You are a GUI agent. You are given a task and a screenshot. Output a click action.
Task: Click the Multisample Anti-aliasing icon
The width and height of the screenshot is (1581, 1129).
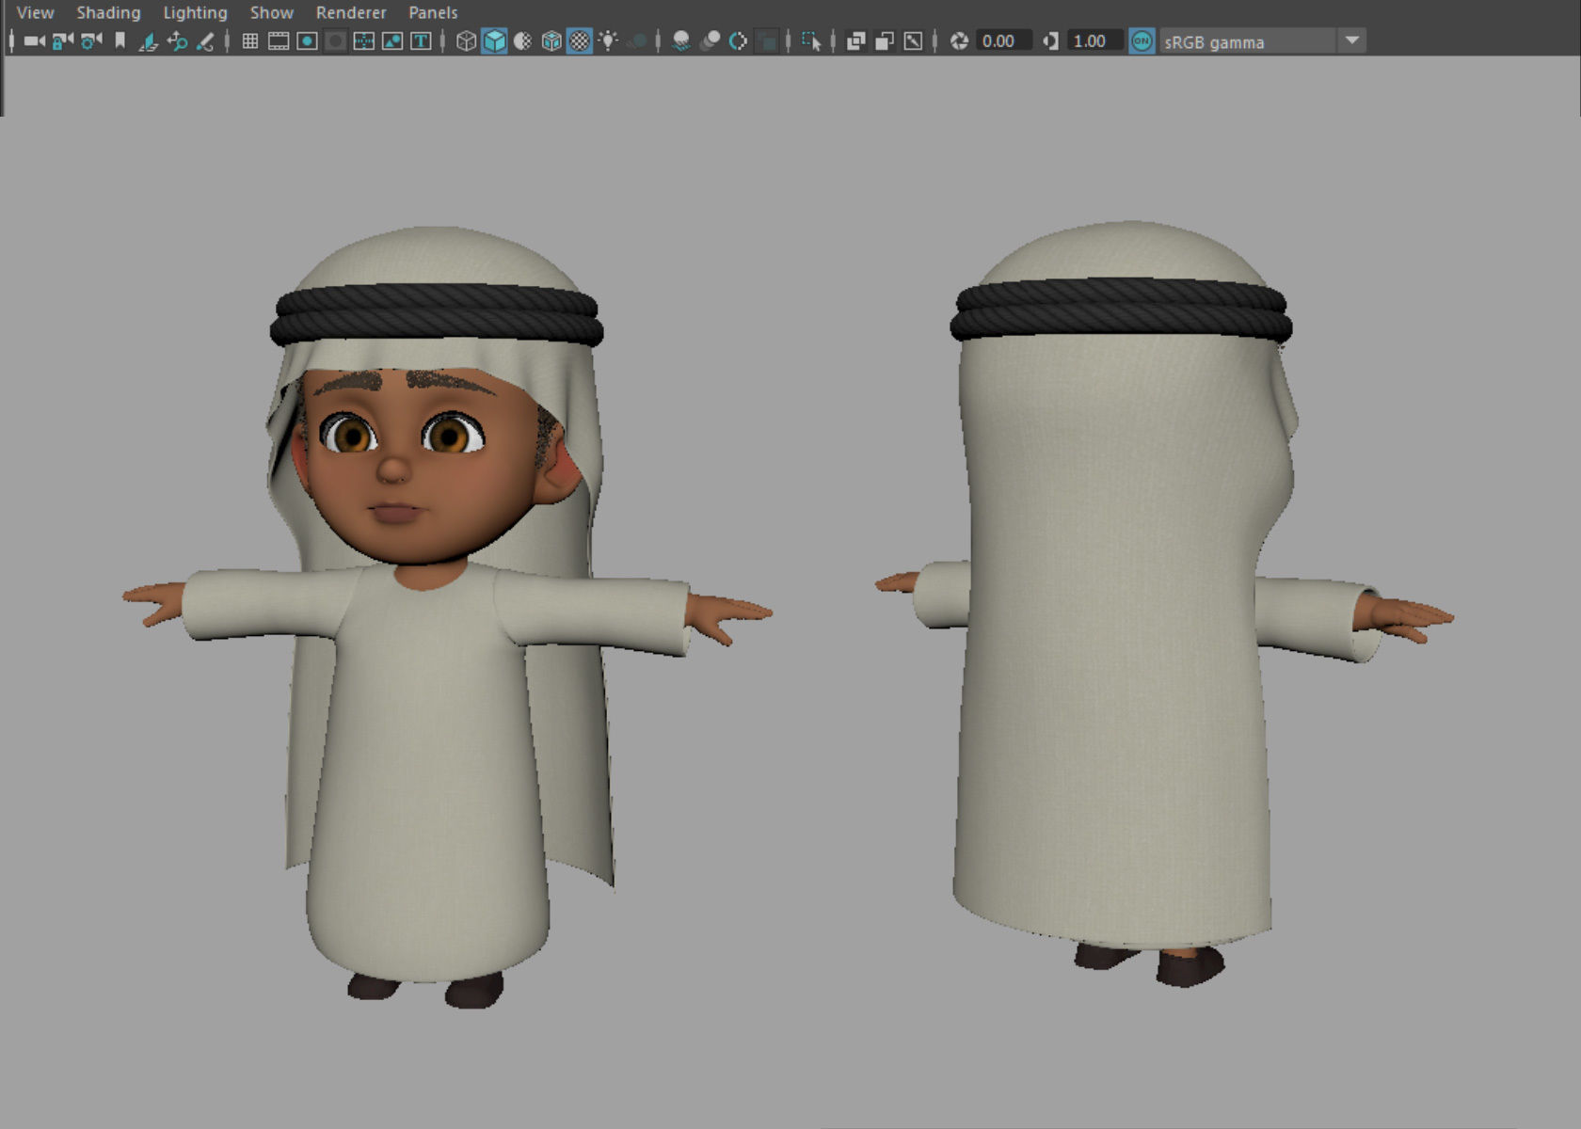pos(739,40)
